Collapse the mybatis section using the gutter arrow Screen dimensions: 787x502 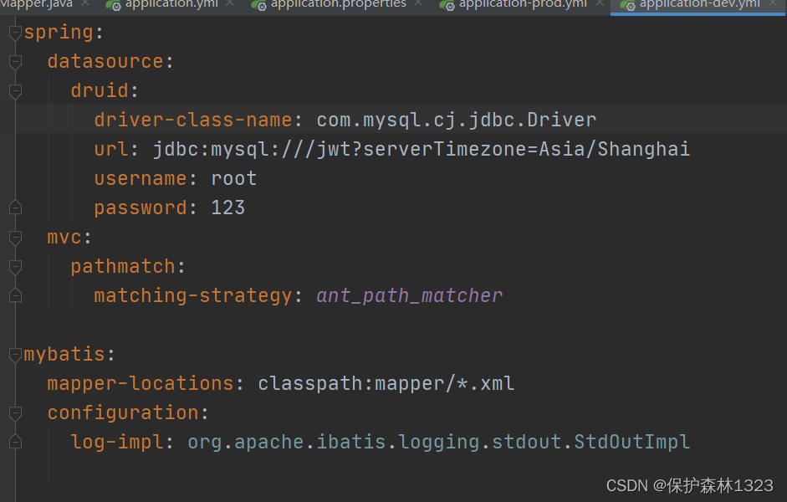(15, 353)
